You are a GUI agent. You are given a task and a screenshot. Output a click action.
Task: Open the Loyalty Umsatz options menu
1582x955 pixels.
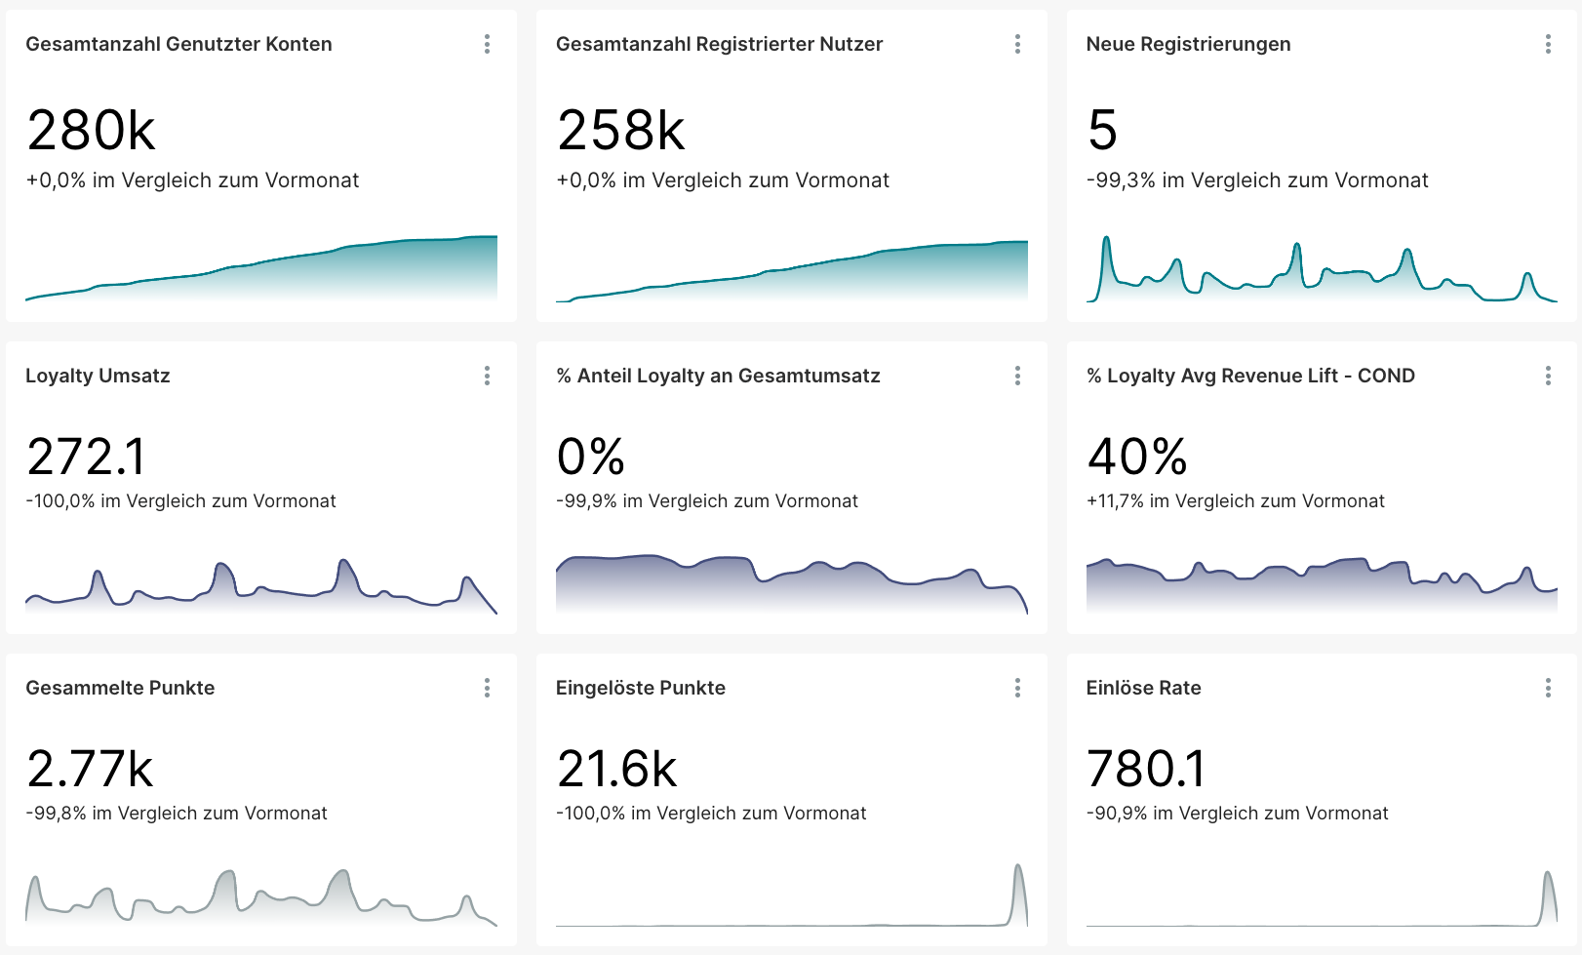point(487,376)
